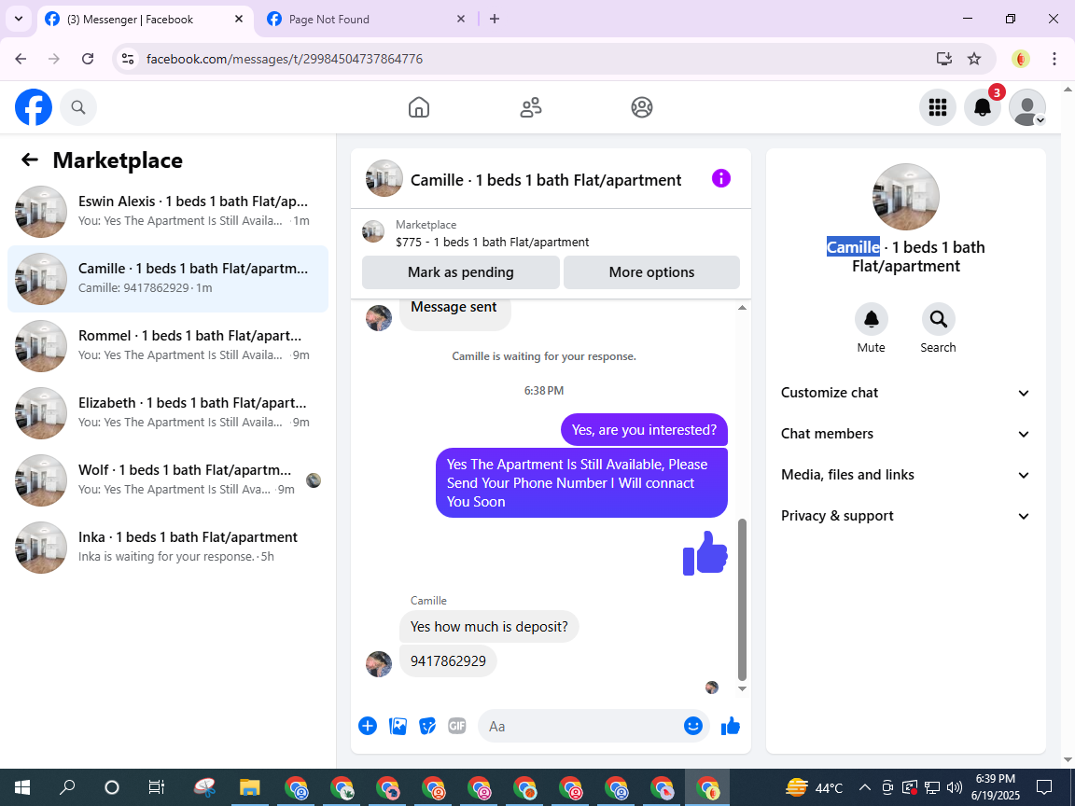Open the Wolf conversation
The image size is (1075, 806).
[168, 479]
